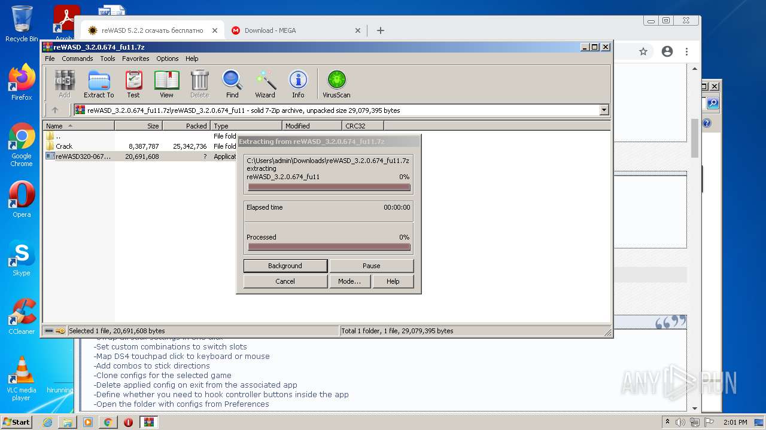Click the View file toolbar icon
This screenshot has width=766, height=430.
coord(166,84)
